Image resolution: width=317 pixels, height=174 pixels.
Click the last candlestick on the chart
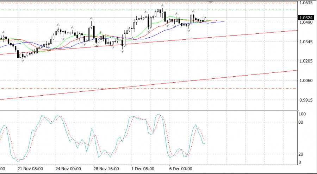point(205,19)
